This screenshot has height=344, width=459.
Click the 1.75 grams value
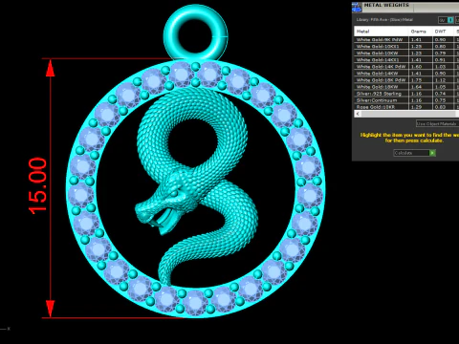[x=416, y=80]
